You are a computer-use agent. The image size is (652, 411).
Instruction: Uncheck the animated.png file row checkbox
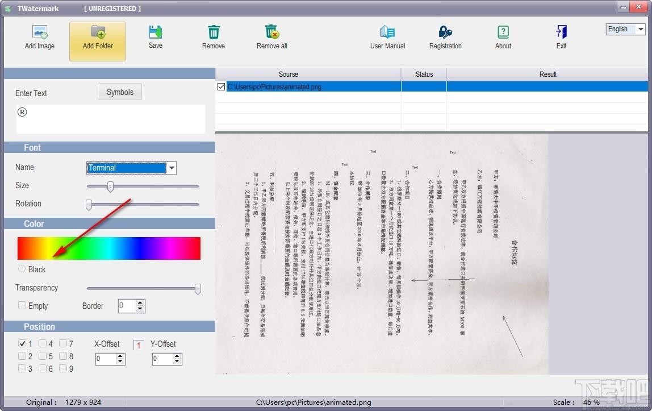[x=221, y=86]
